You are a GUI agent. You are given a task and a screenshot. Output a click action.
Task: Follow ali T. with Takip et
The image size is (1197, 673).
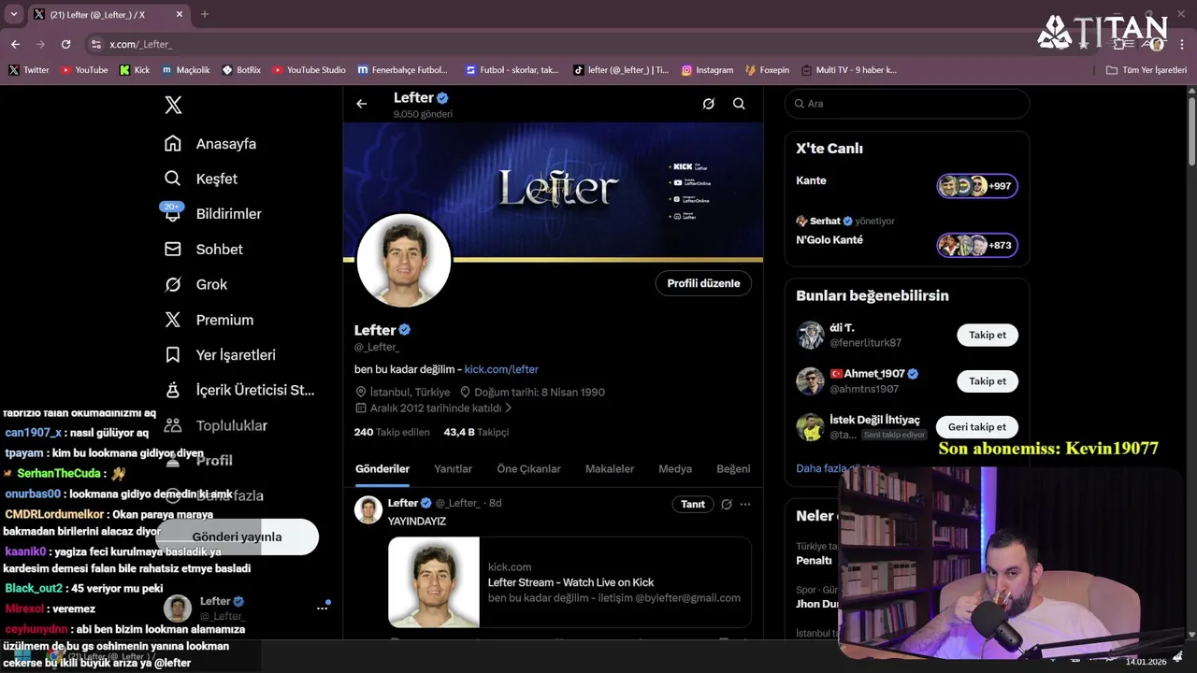(988, 335)
